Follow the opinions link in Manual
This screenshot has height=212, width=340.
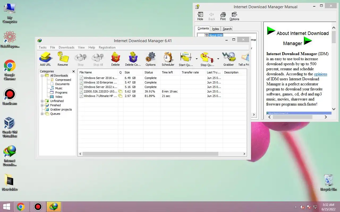(321, 74)
